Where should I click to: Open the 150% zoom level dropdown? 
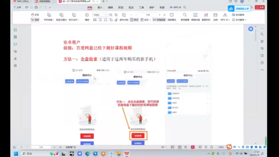99,15
